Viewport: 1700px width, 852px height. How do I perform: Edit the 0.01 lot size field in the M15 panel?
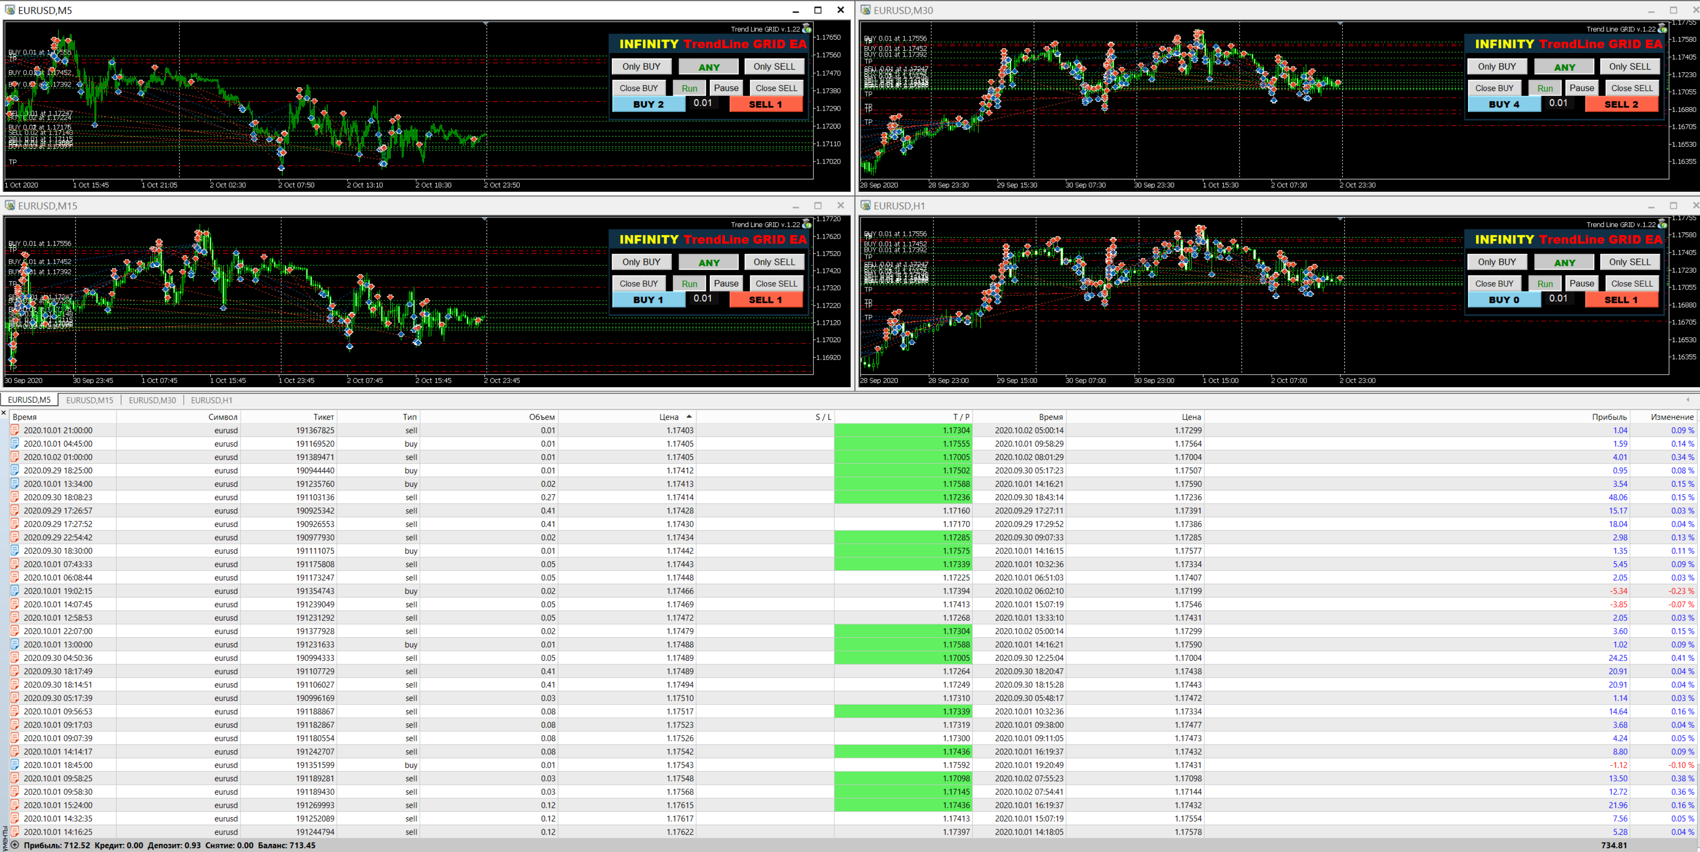(703, 298)
